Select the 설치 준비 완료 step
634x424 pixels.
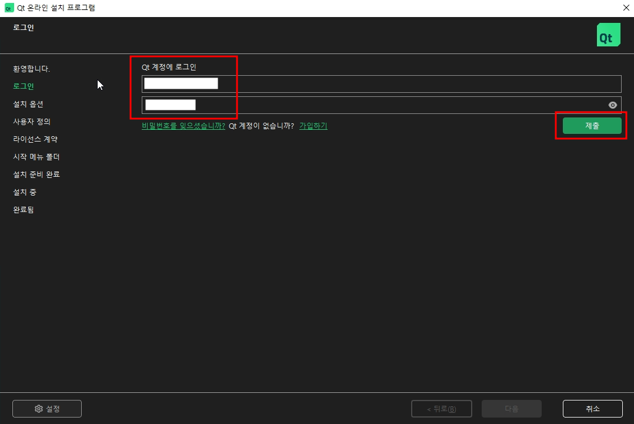[x=36, y=174]
